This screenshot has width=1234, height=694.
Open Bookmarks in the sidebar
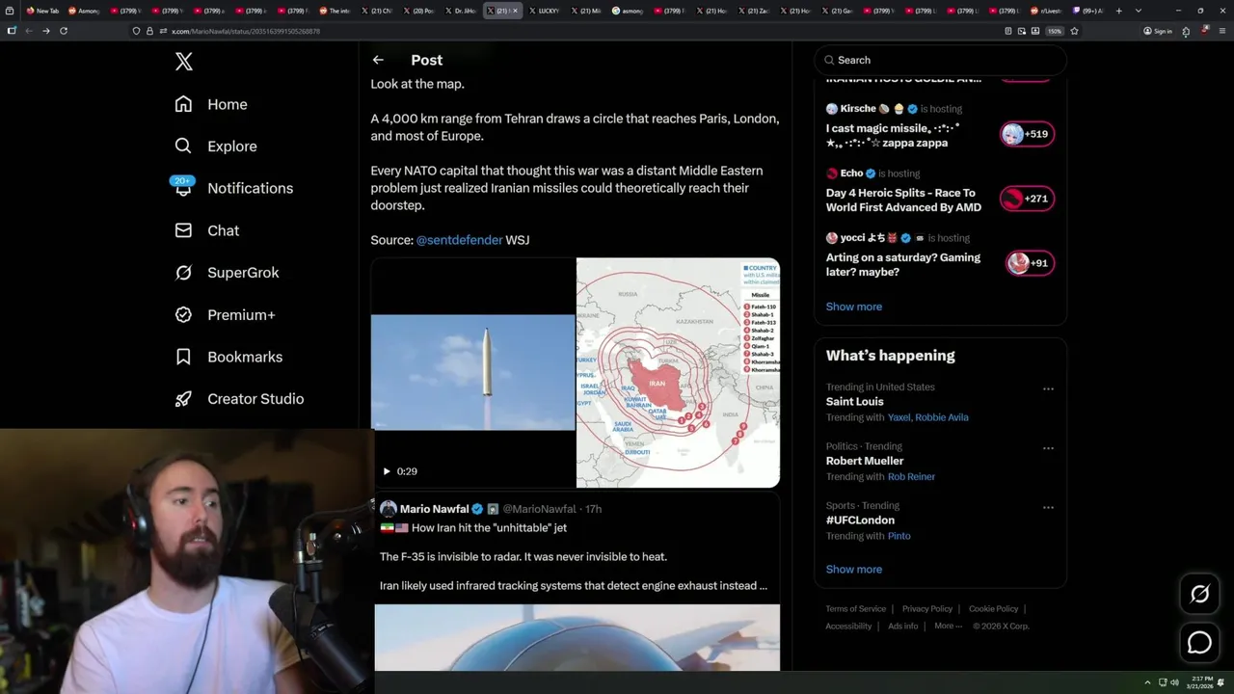pos(229,357)
